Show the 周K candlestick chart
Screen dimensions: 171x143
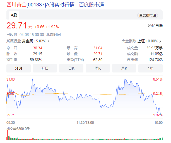98,68
